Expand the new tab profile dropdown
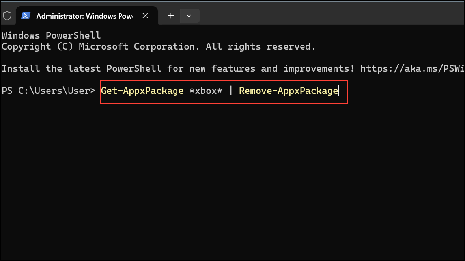The height and width of the screenshot is (261, 465). pos(189,16)
